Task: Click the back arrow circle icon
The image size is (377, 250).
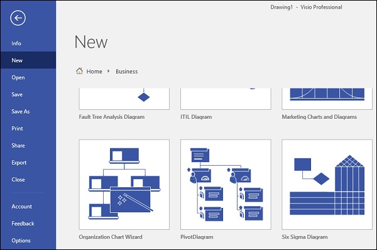Action: pyautogui.click(x=18, y=18)
